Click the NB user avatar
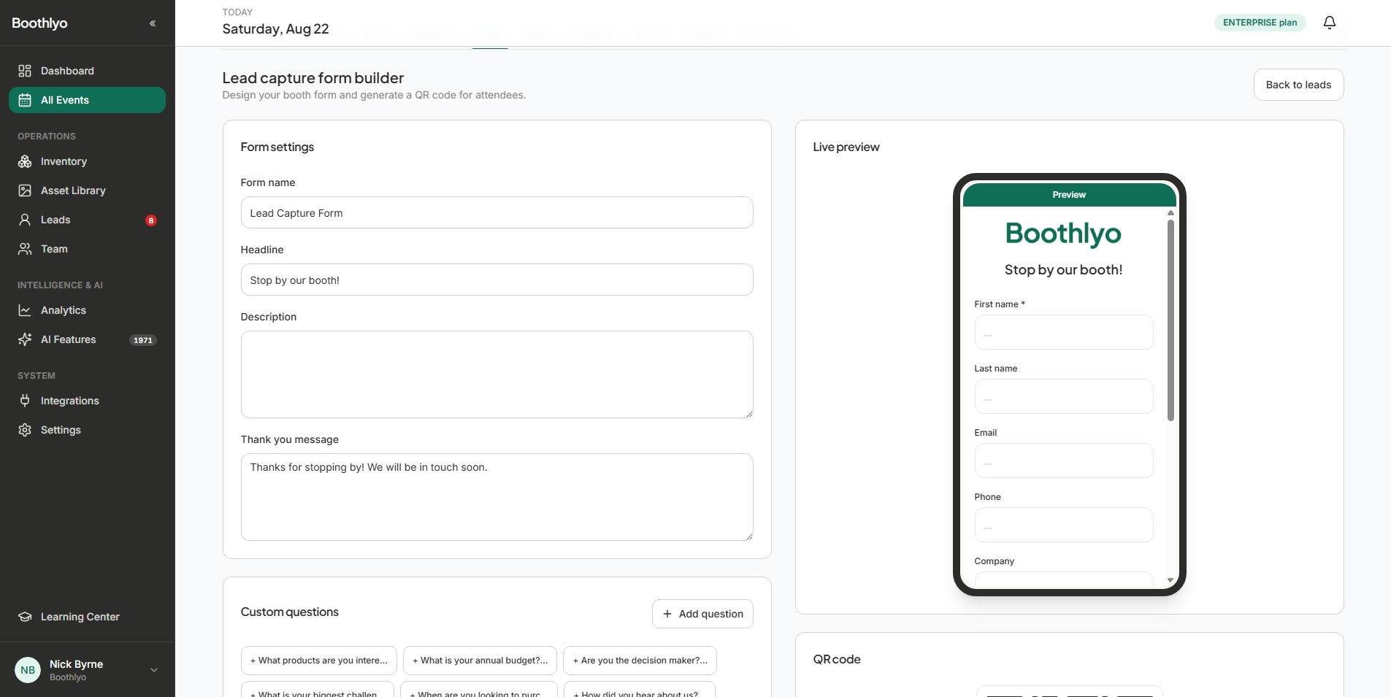The height and width of the screenshot is (697, 1391). (28, 670)
